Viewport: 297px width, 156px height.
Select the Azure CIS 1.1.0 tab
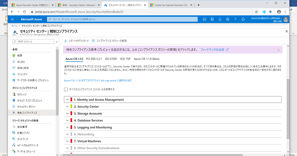click(x=74, y=59)
